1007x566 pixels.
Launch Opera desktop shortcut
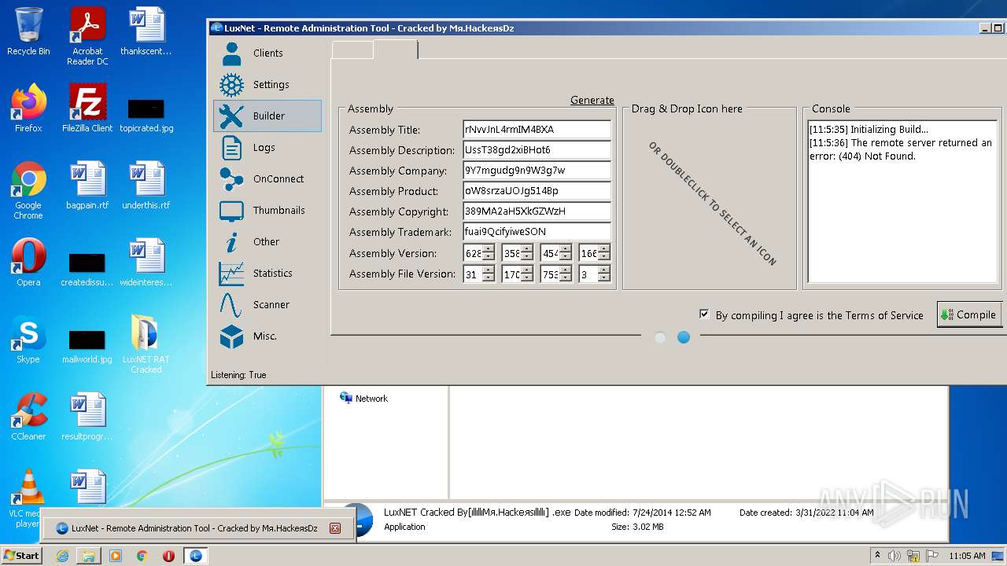pos(28,262)
